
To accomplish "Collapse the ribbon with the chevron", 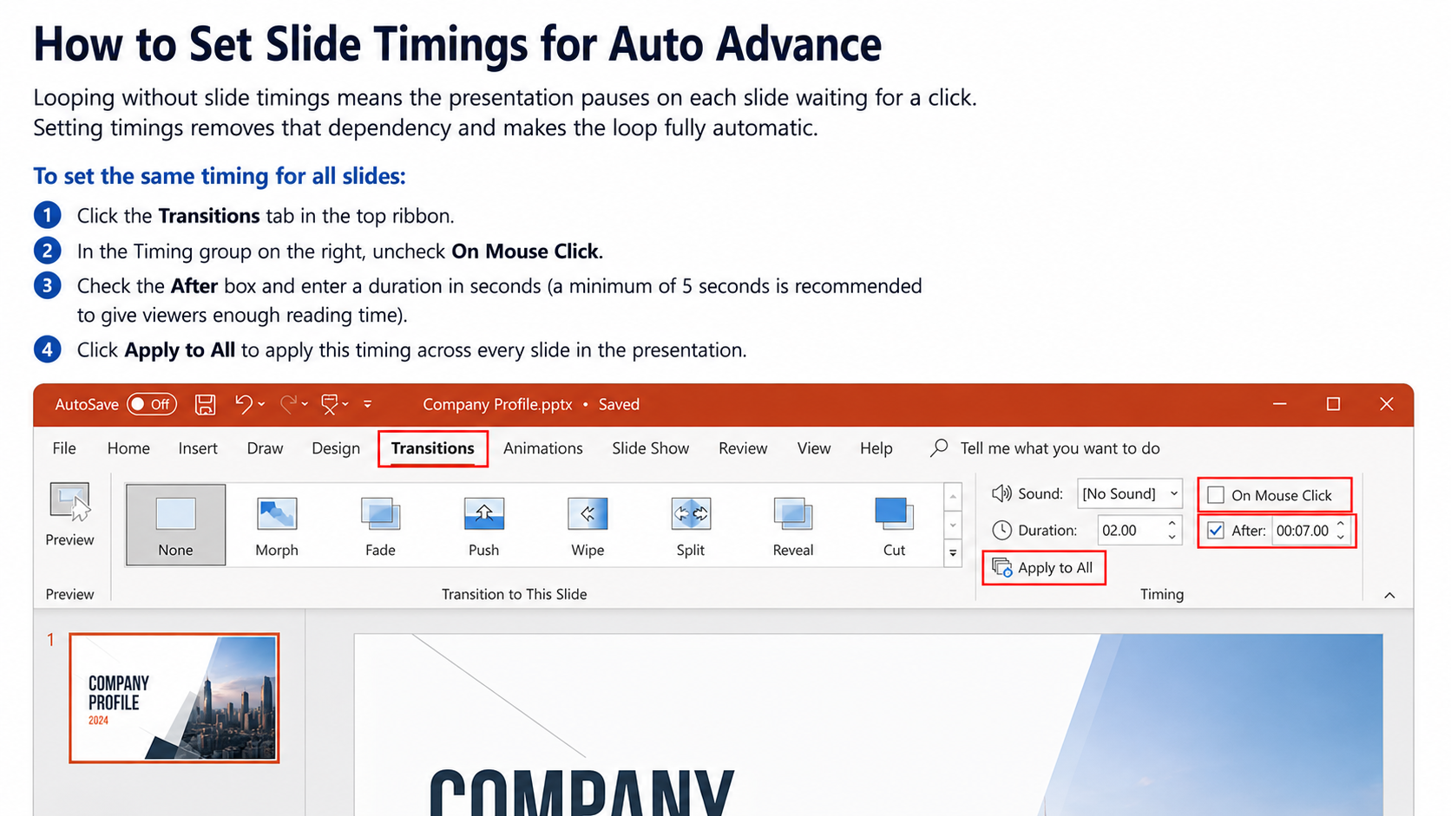I will (x=1389, y=595).
